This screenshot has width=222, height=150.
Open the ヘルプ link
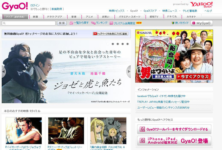(x=208, y=11)
